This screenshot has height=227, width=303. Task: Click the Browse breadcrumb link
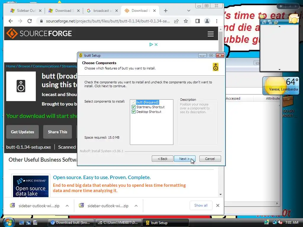click(24, 66)
